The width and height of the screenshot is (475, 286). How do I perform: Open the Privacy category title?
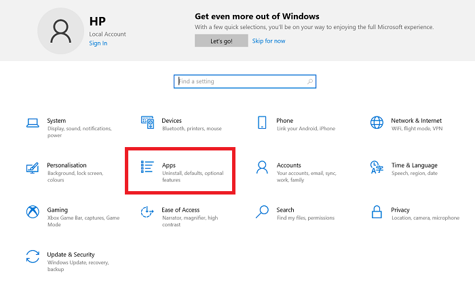[x=400, y=209]
